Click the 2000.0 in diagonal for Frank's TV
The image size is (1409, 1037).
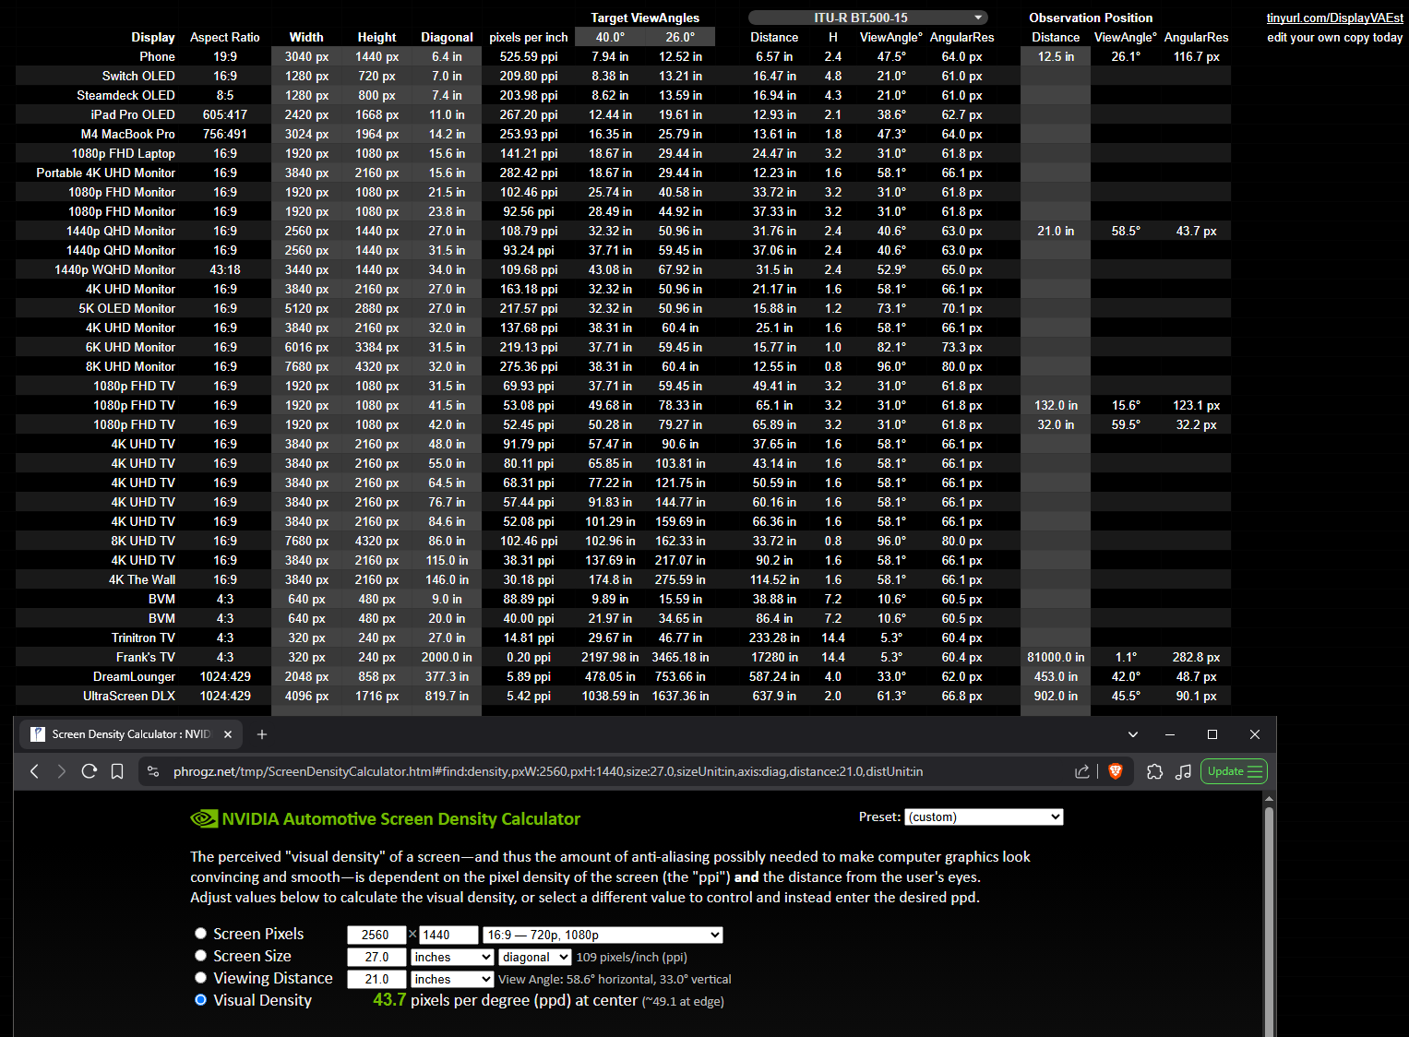click(447, 657)
